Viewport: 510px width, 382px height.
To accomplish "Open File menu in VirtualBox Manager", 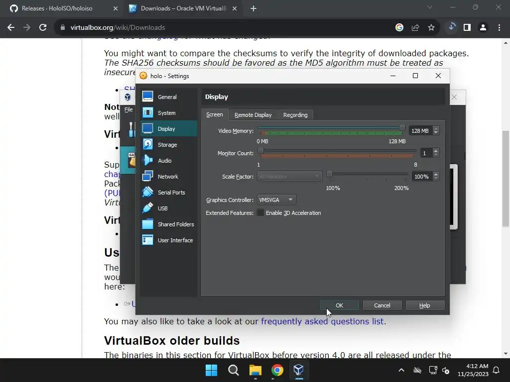I will click(128, 109).
